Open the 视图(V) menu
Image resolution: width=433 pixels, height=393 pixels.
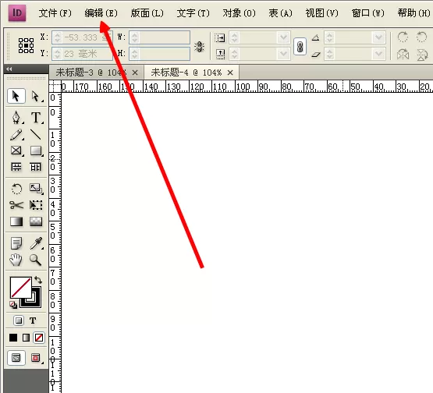[x=321, y=13]
